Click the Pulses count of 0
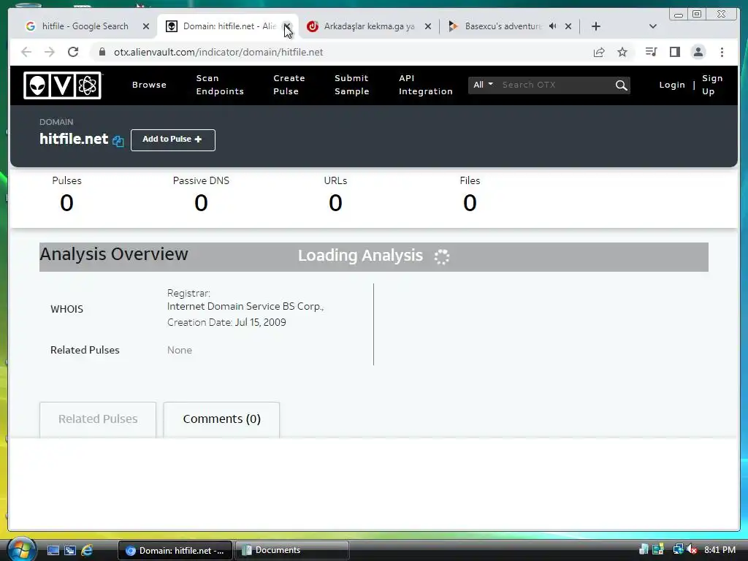The width and height of the screenshot is (748, 561). (x=66, y=203)
